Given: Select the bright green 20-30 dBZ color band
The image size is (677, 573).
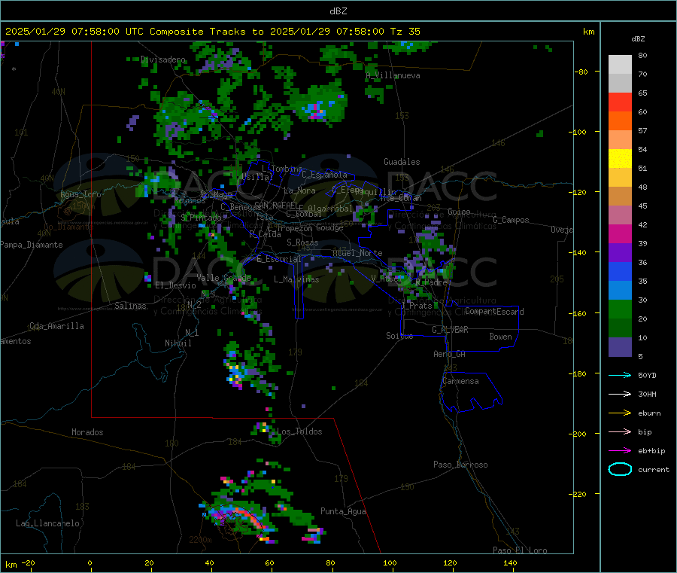Looking at the screenshot, I should (620, 309).
